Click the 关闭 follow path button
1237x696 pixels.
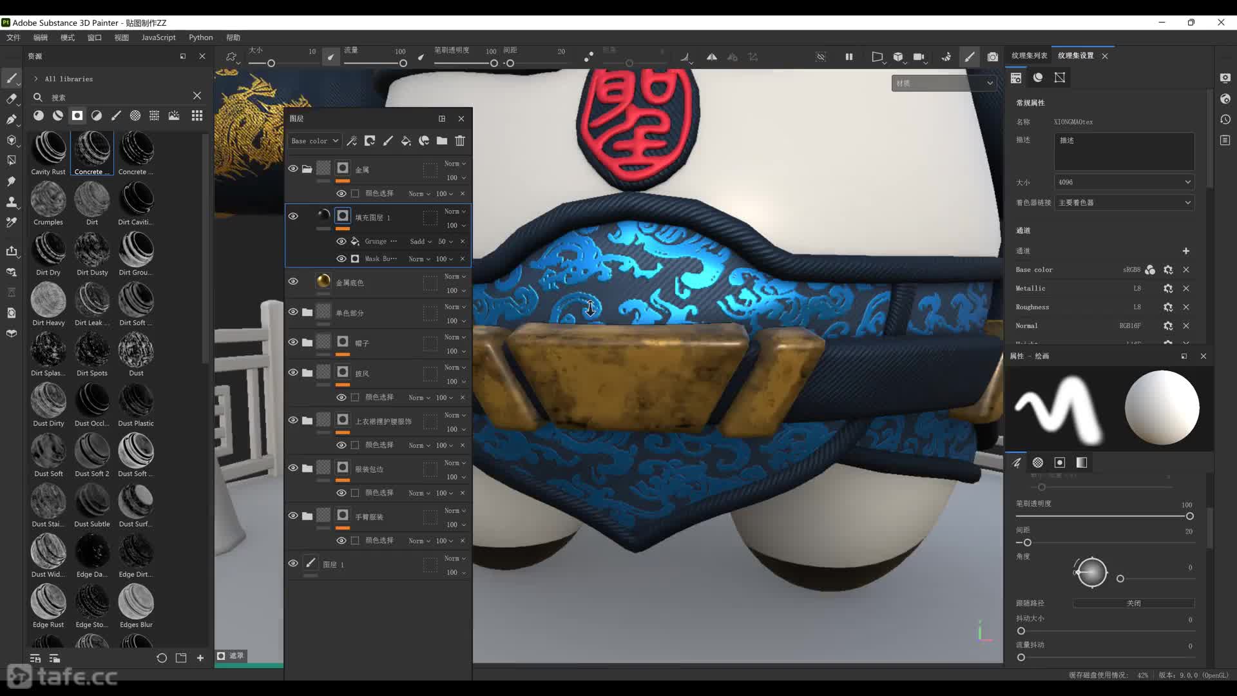click(1133, 603)
